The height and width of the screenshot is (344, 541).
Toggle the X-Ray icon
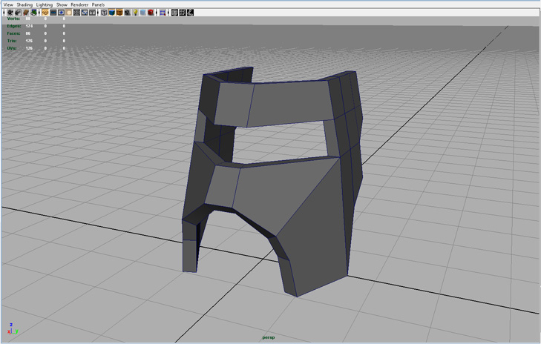click(174, 13)
